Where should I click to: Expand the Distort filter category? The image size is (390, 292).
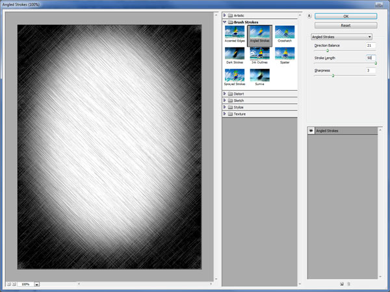[x=225, y=93]
